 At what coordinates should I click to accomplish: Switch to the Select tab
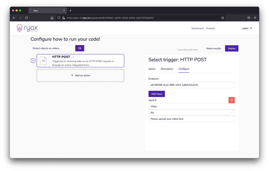pos(152,69)
